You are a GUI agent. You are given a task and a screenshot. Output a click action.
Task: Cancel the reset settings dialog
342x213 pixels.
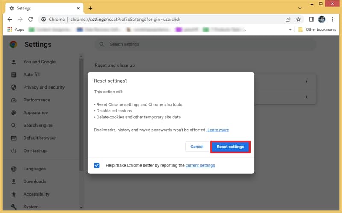(x=197, y=147)
